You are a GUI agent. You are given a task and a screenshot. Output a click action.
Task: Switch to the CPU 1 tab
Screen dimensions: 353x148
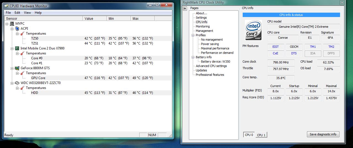point(261,135)
